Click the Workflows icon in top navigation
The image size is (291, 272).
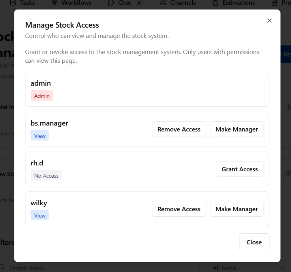[55, 3]
